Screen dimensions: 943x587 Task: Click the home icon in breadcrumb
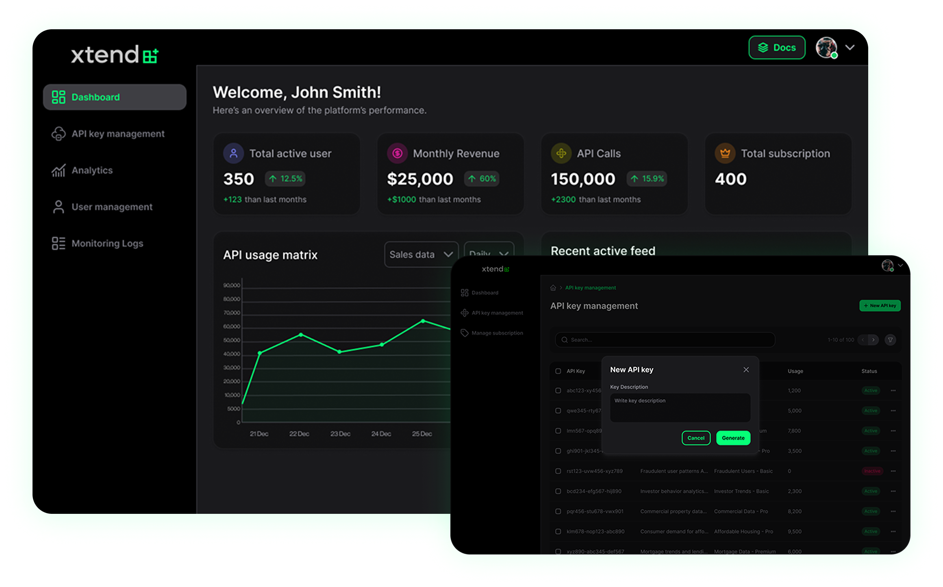pyautogui.click(x=553, y=288)
